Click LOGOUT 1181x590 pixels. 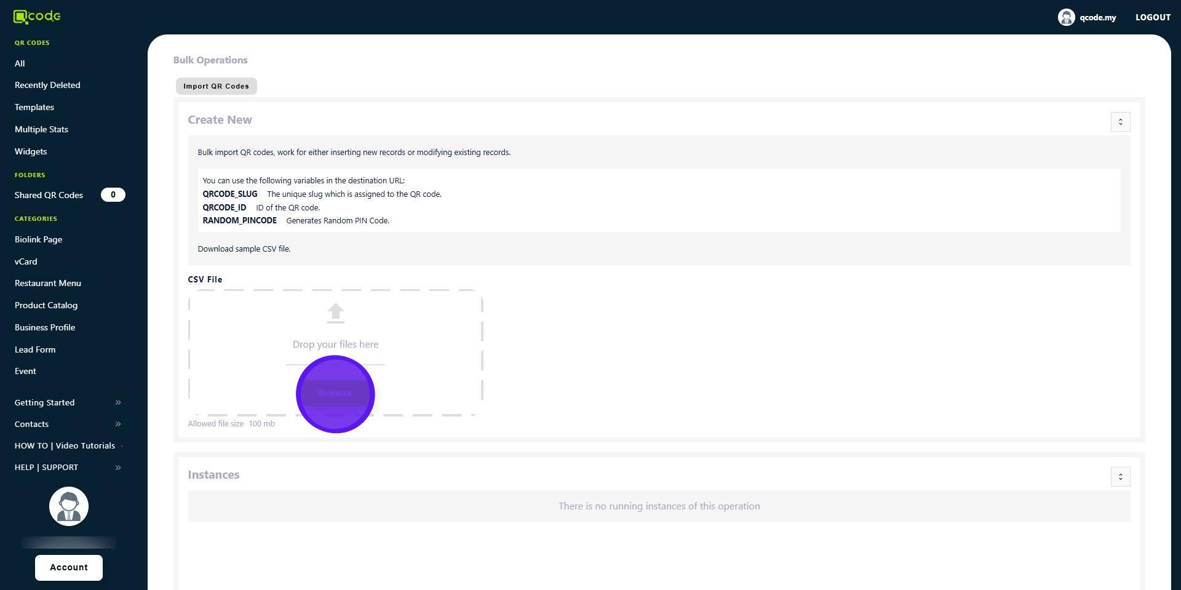[x=1153, y=17]
